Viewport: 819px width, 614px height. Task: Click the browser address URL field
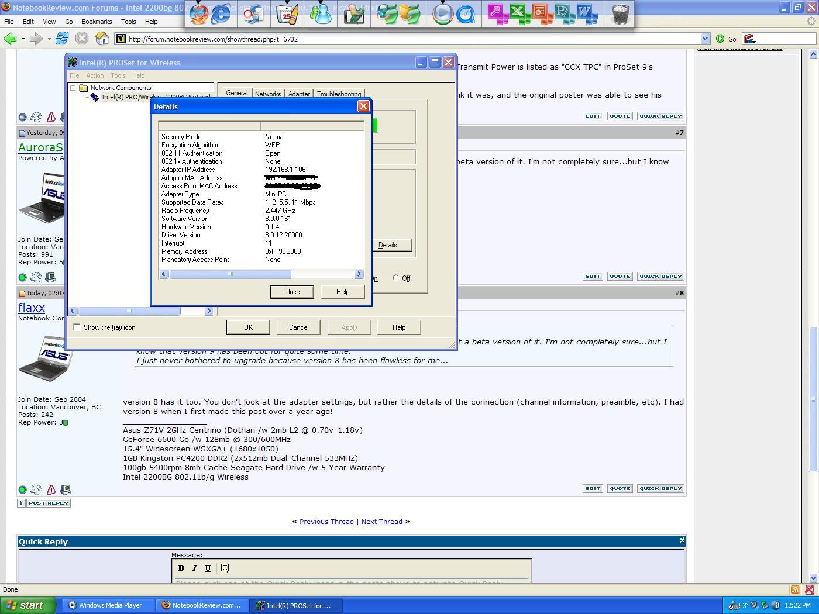point(412,39)
